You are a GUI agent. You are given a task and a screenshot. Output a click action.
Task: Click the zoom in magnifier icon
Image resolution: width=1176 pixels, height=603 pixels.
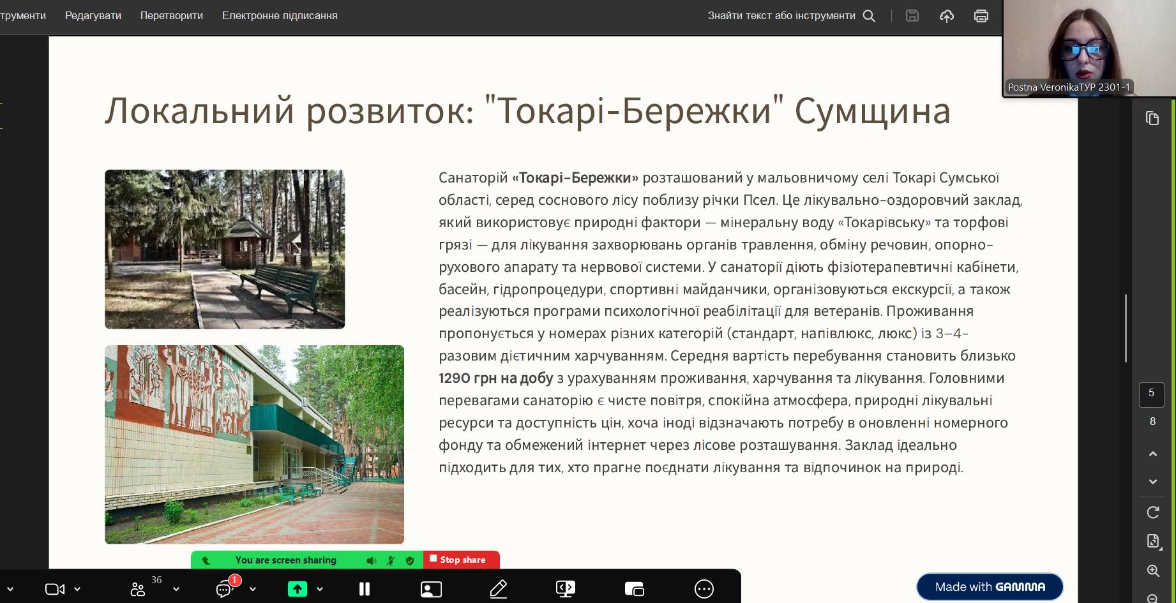[1152, 571]
